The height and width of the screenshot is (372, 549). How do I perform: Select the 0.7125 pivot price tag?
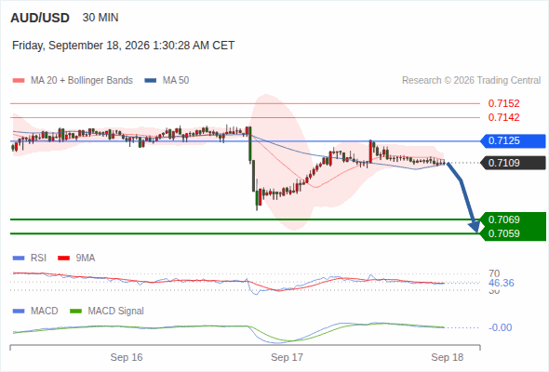click(x=513, y=141)
